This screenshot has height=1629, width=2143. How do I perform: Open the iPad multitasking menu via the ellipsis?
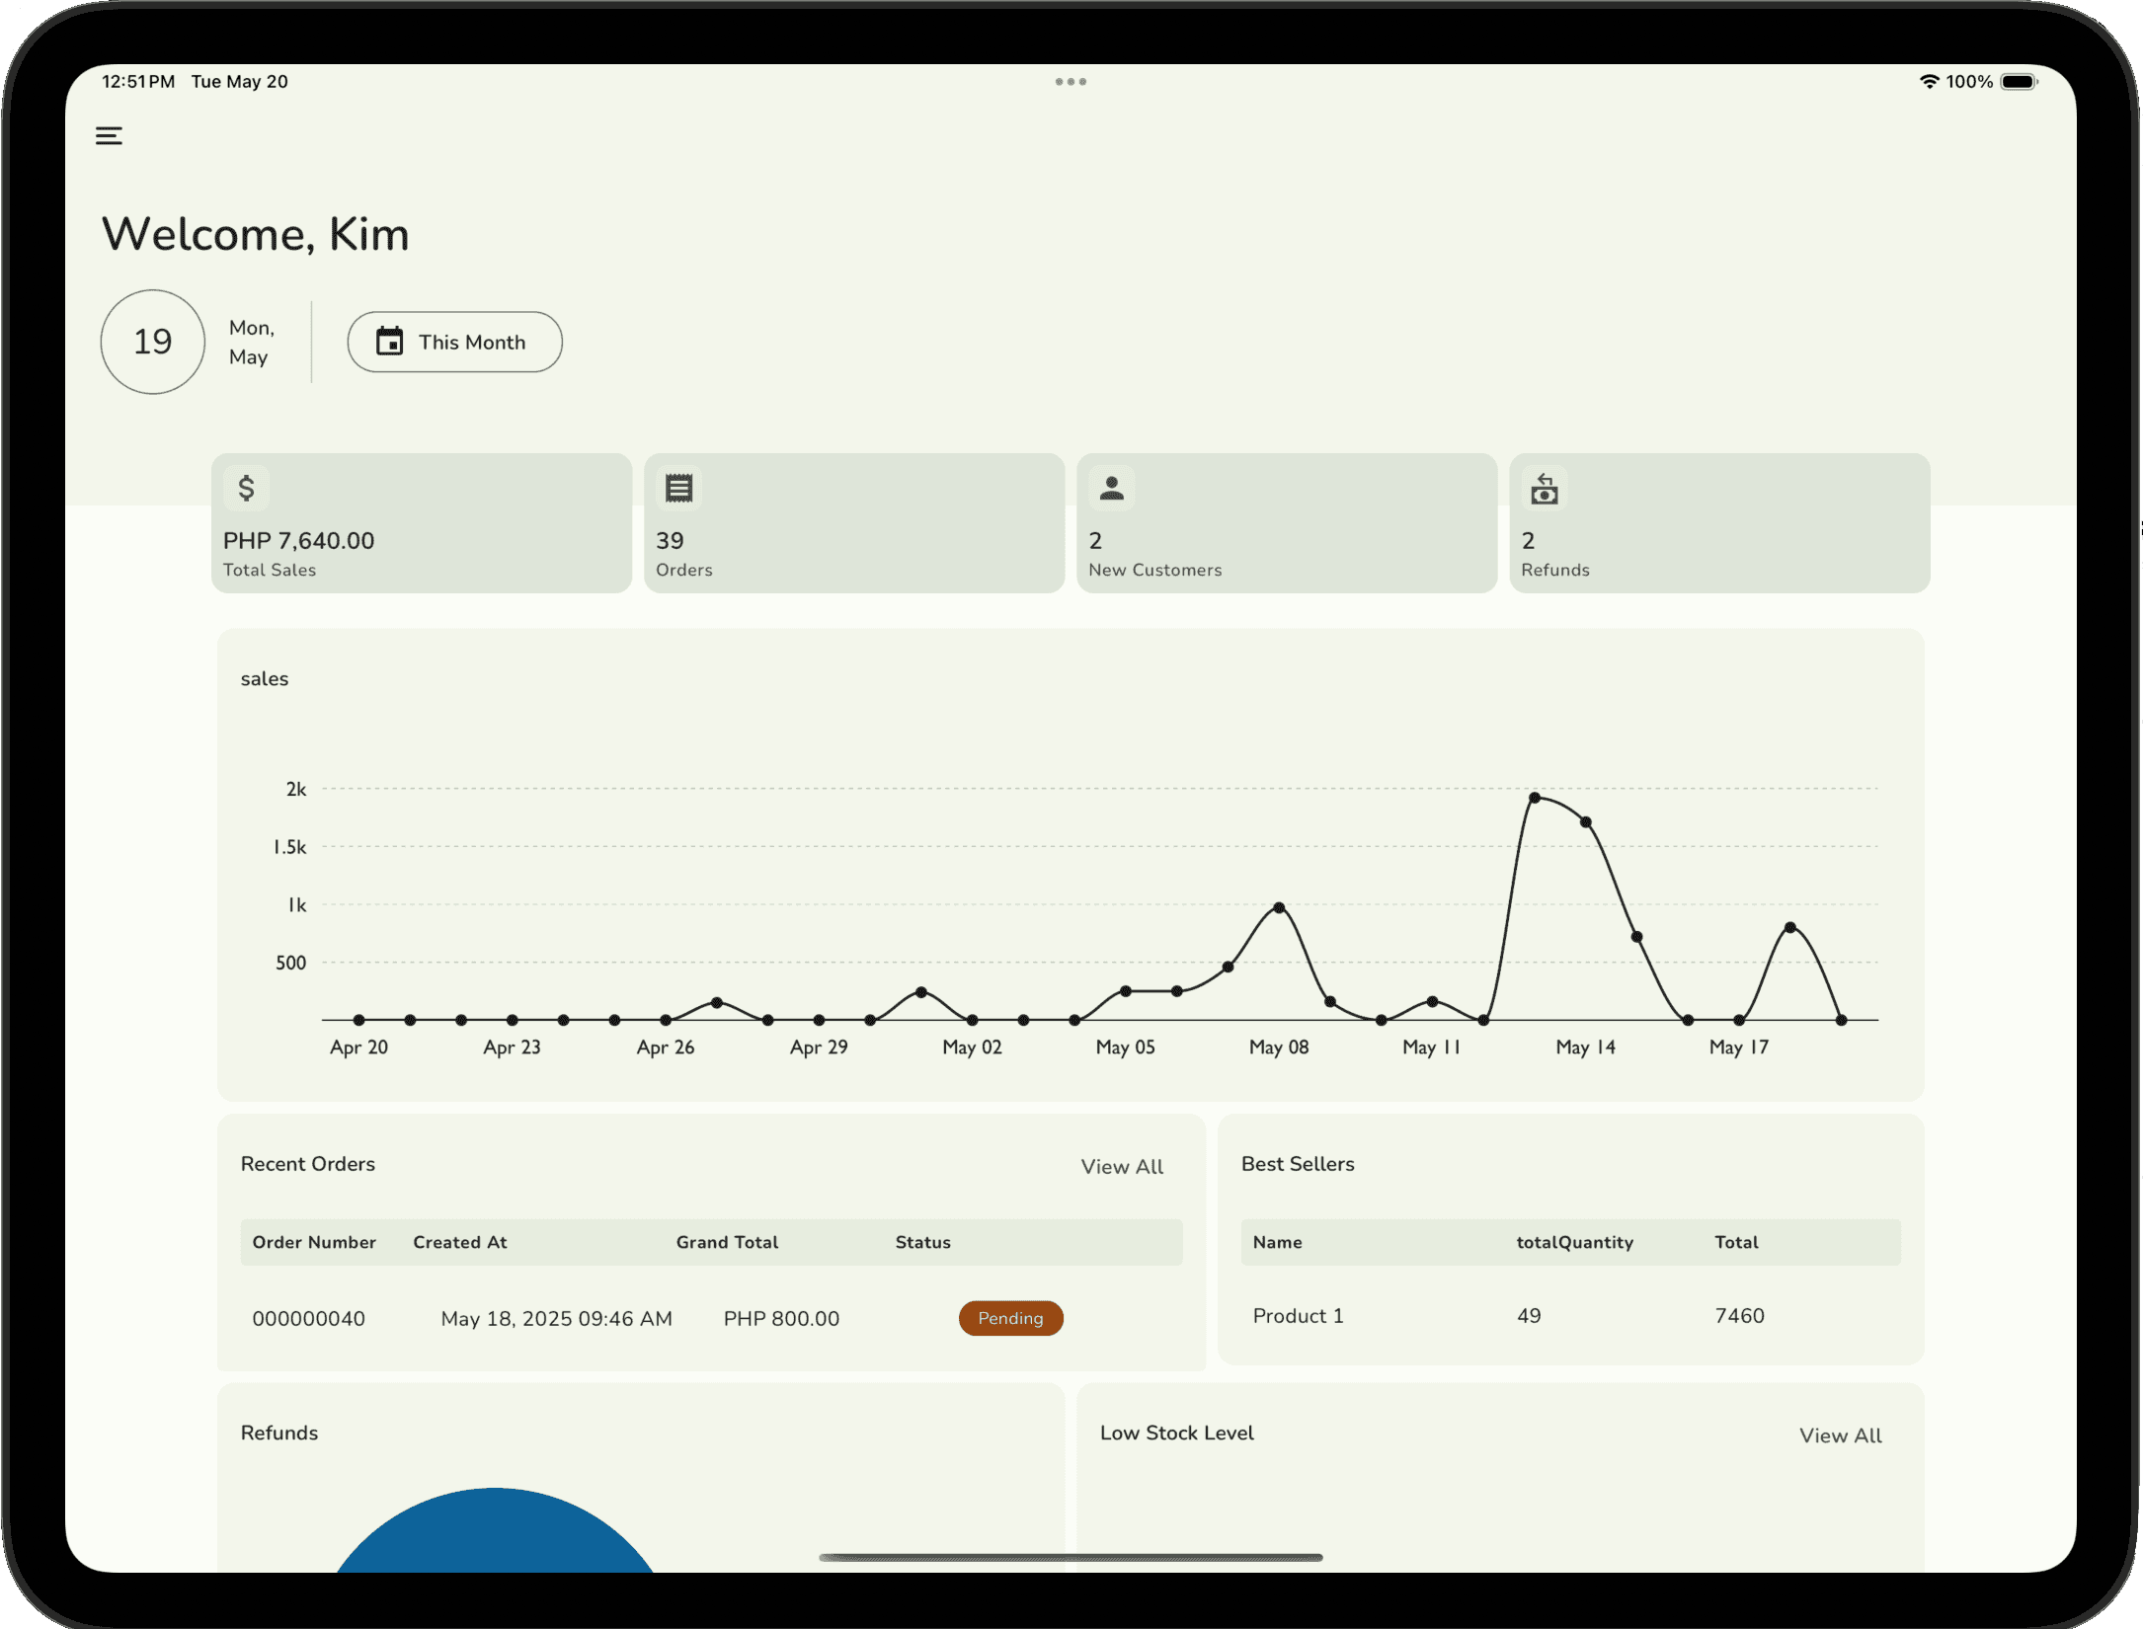tap(1071, 82)
